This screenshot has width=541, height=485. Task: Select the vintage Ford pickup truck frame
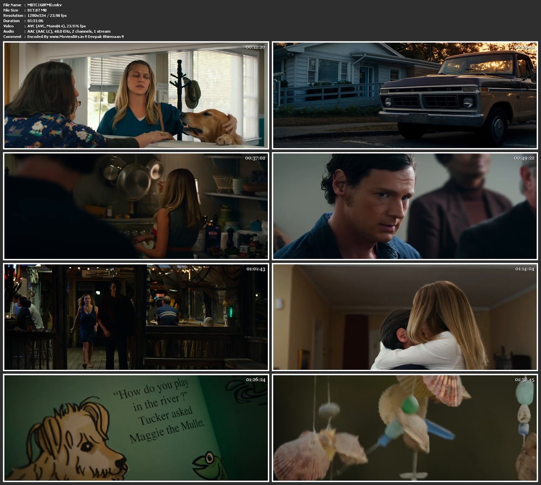click(x=405, y=96)
